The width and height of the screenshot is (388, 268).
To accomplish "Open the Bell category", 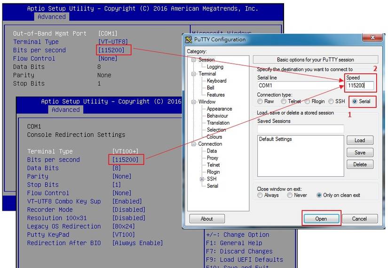I will tap(211, 88).
